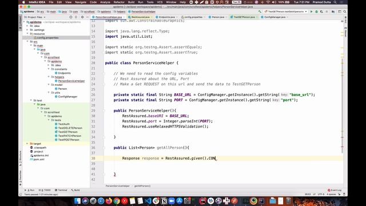The image size is (366, 206).
Task: Switch to the TestGETPerson.java tab
Action: click(244, 17)
